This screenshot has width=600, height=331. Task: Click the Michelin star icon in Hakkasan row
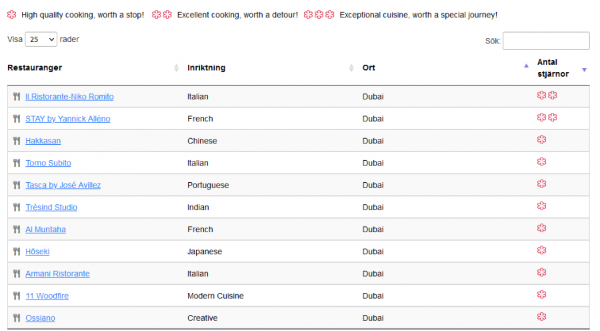[x=542, y=140]
